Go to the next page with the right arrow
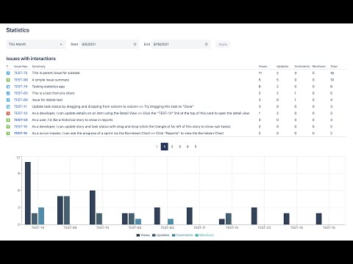 (196, 147)
